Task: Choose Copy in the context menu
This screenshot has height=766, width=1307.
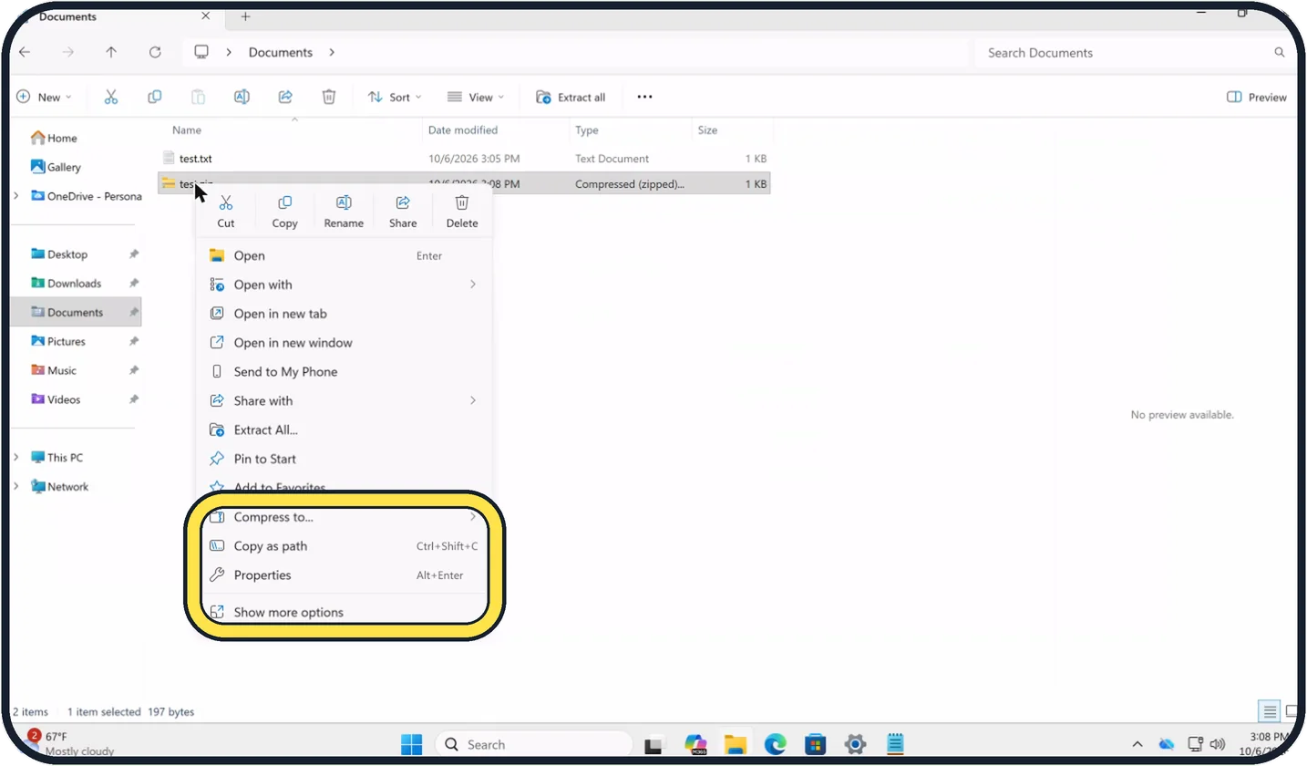Action: tap(284, 211)
